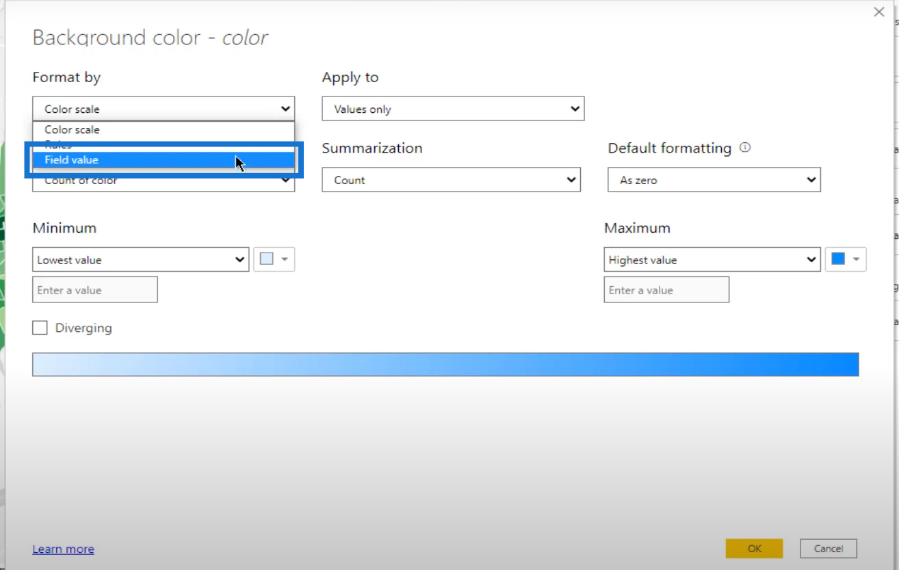Click the Cancel button
899x570 pixels.
pos(828,548)
